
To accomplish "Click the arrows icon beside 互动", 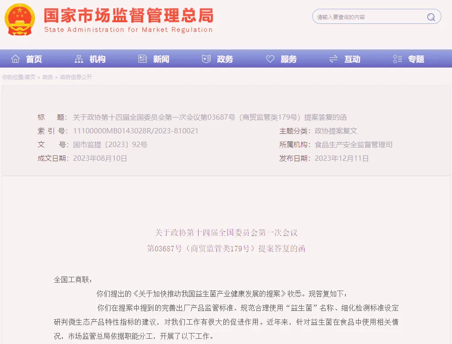I will [x=333, y=59].
